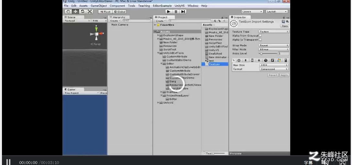This screenshot has height=165, width=352.
Task: Adjust the Aniso Level slider
Action: pyautogui.click(x=268, y=54)
